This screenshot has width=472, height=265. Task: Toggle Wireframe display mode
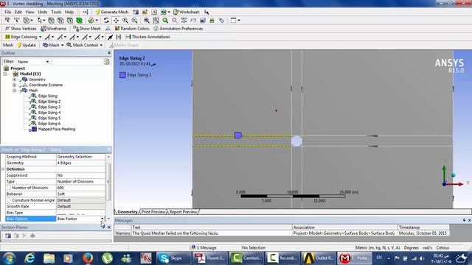[x=53, y=29]
